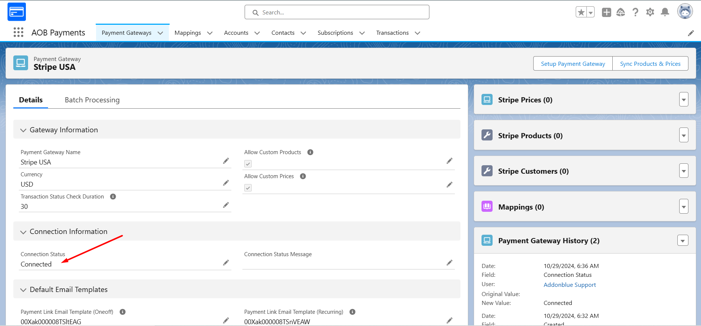Click the global Search field
This screenshot has height=326, width=701.
[x=337, y=12]
